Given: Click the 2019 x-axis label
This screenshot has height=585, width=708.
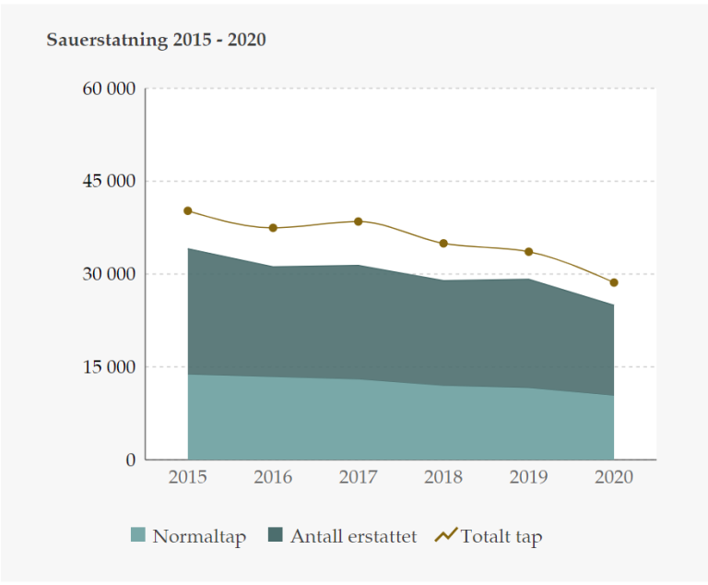Looking at the screenshot, I should click(x=529, y=477).
